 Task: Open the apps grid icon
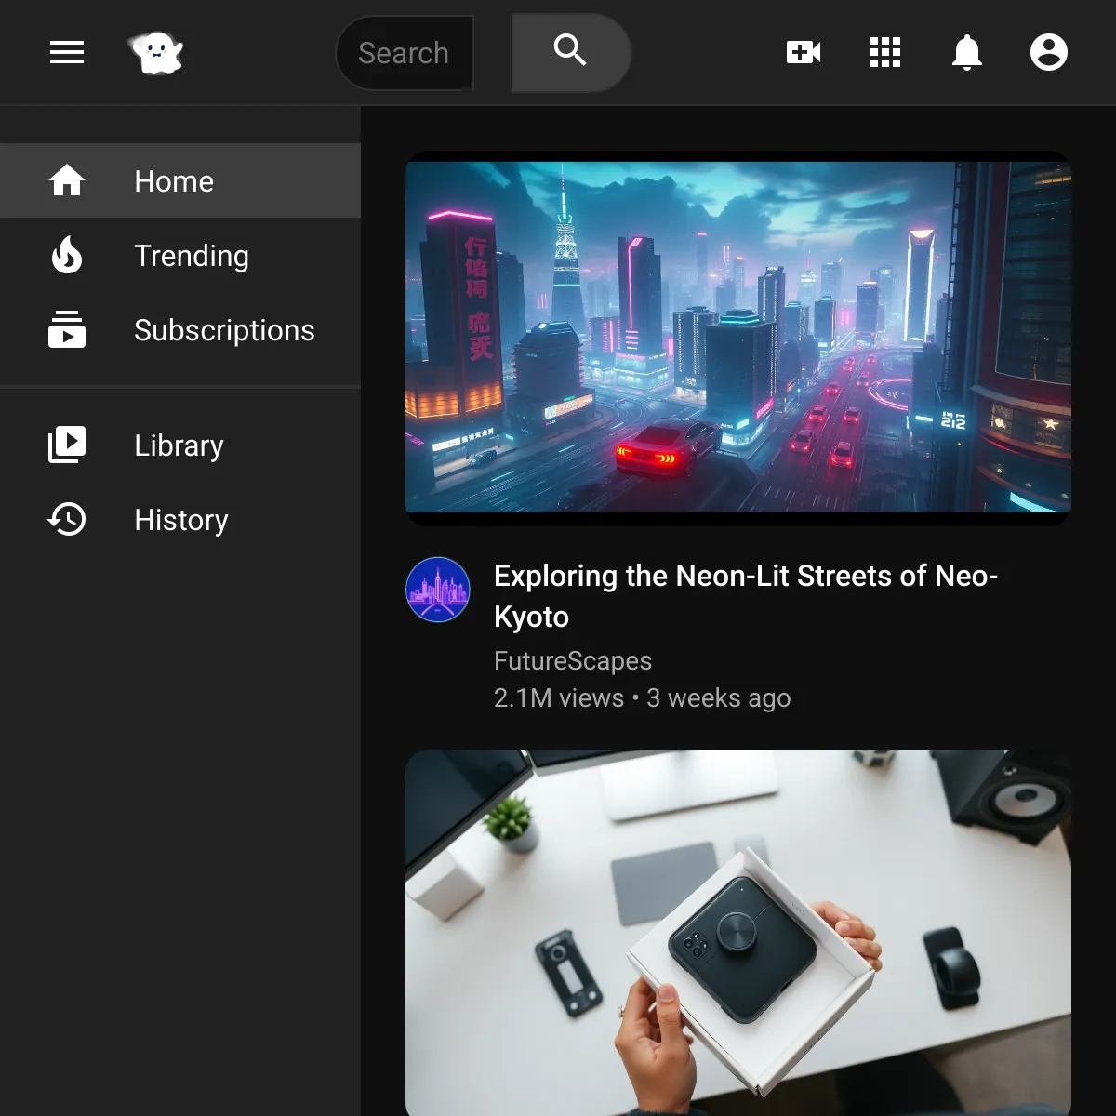885,53
